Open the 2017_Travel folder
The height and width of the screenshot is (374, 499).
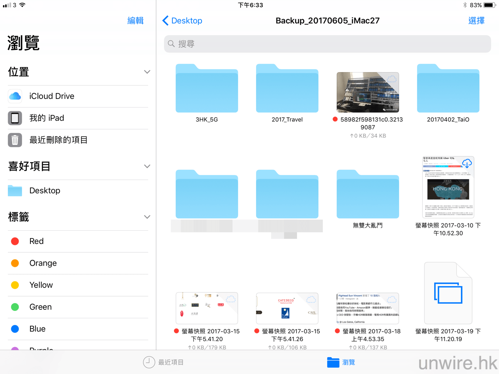(x=287, y=89)
